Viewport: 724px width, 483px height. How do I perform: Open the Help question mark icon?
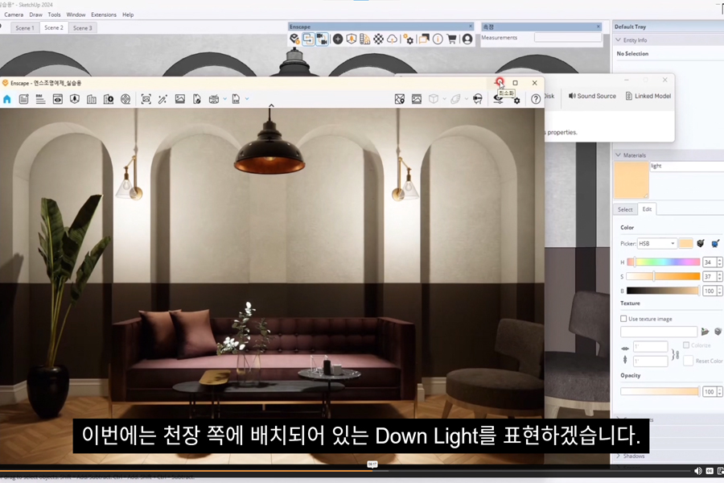536,99
